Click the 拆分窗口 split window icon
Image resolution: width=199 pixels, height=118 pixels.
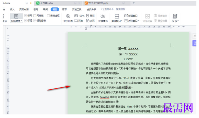click(x=126, y=21)
